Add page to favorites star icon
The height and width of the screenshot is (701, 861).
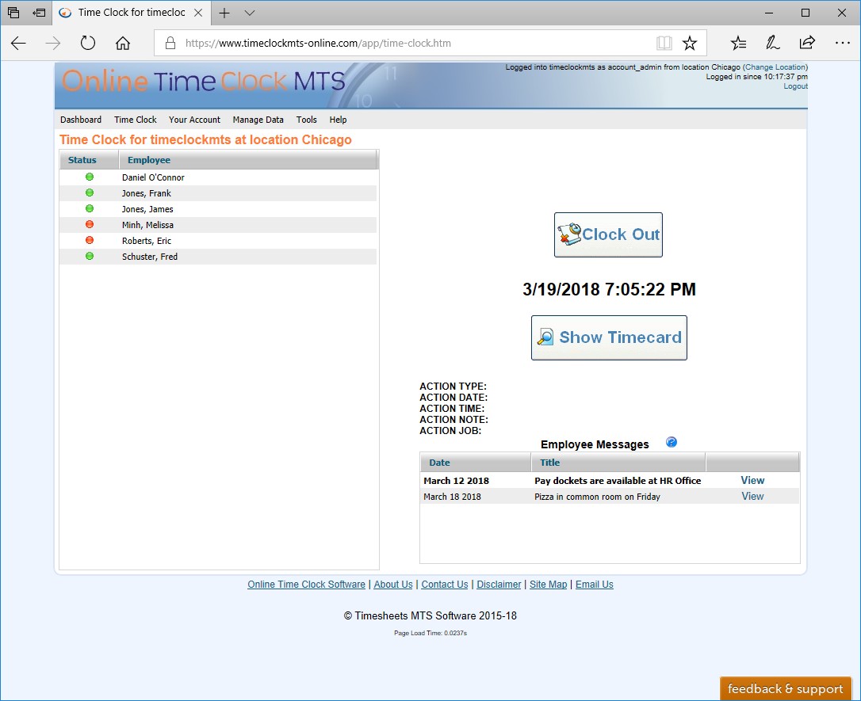click(x=690, y=43)
